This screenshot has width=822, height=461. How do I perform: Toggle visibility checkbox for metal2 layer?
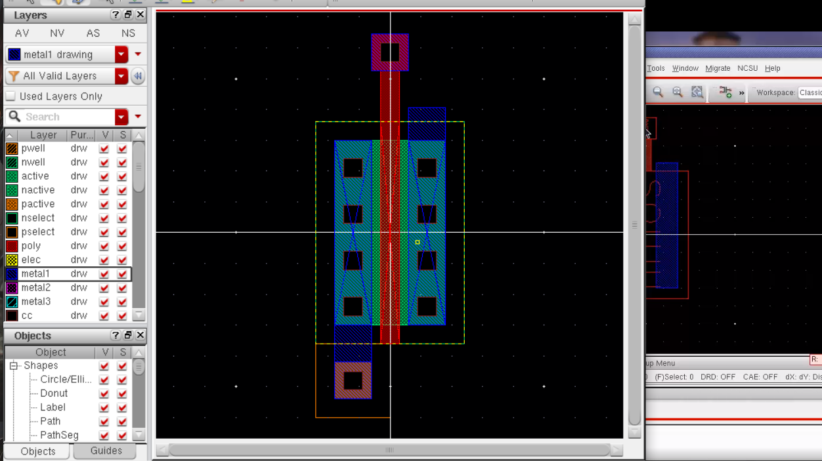tap(104, 287)
